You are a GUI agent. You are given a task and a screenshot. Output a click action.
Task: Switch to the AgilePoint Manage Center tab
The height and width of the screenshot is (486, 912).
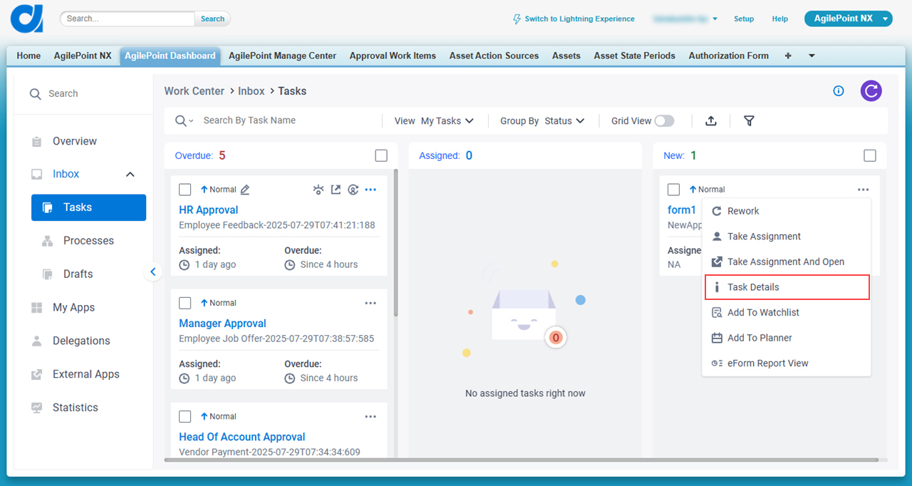click(282, 56)
